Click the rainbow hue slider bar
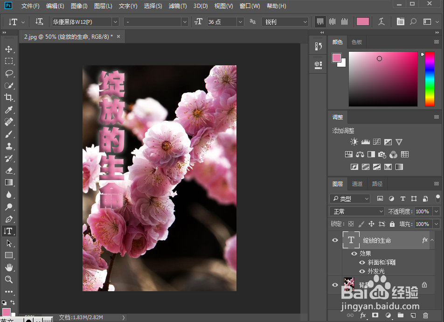Screen dimensions: 444x322 430,79
